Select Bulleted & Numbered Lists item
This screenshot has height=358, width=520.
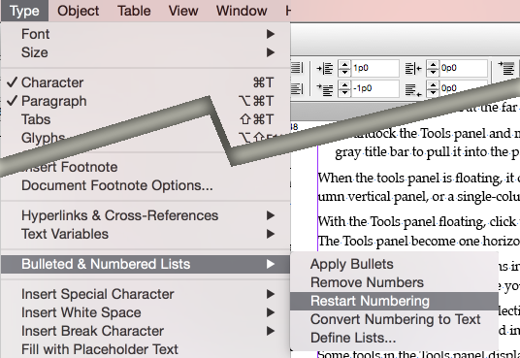click(x=146, y=264)
